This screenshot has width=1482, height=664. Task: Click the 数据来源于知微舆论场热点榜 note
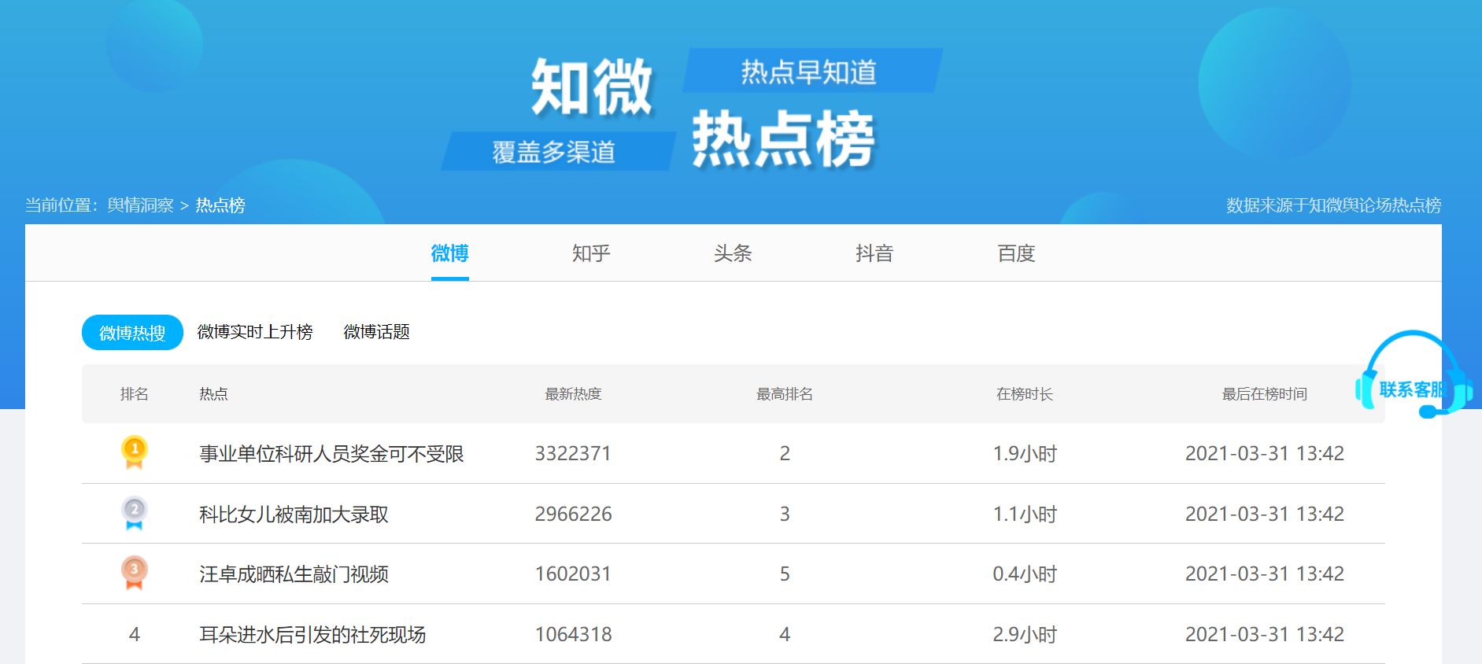1333,205
